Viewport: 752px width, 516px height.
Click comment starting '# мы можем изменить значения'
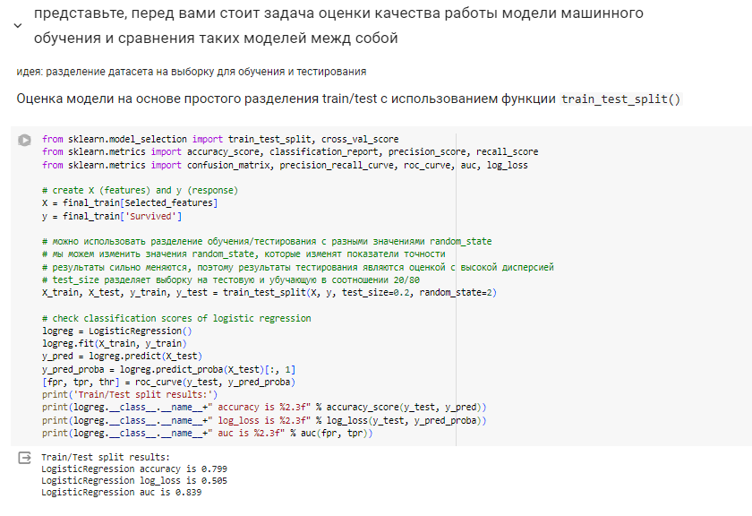tap(244, 254)
